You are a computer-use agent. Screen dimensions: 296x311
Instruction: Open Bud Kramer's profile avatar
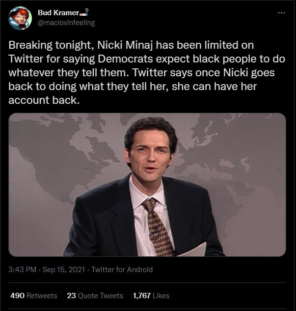20,18
